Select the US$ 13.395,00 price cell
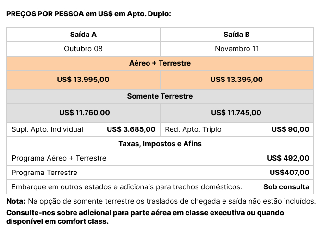Screen dimensions: 322x232 click(237, 80)
